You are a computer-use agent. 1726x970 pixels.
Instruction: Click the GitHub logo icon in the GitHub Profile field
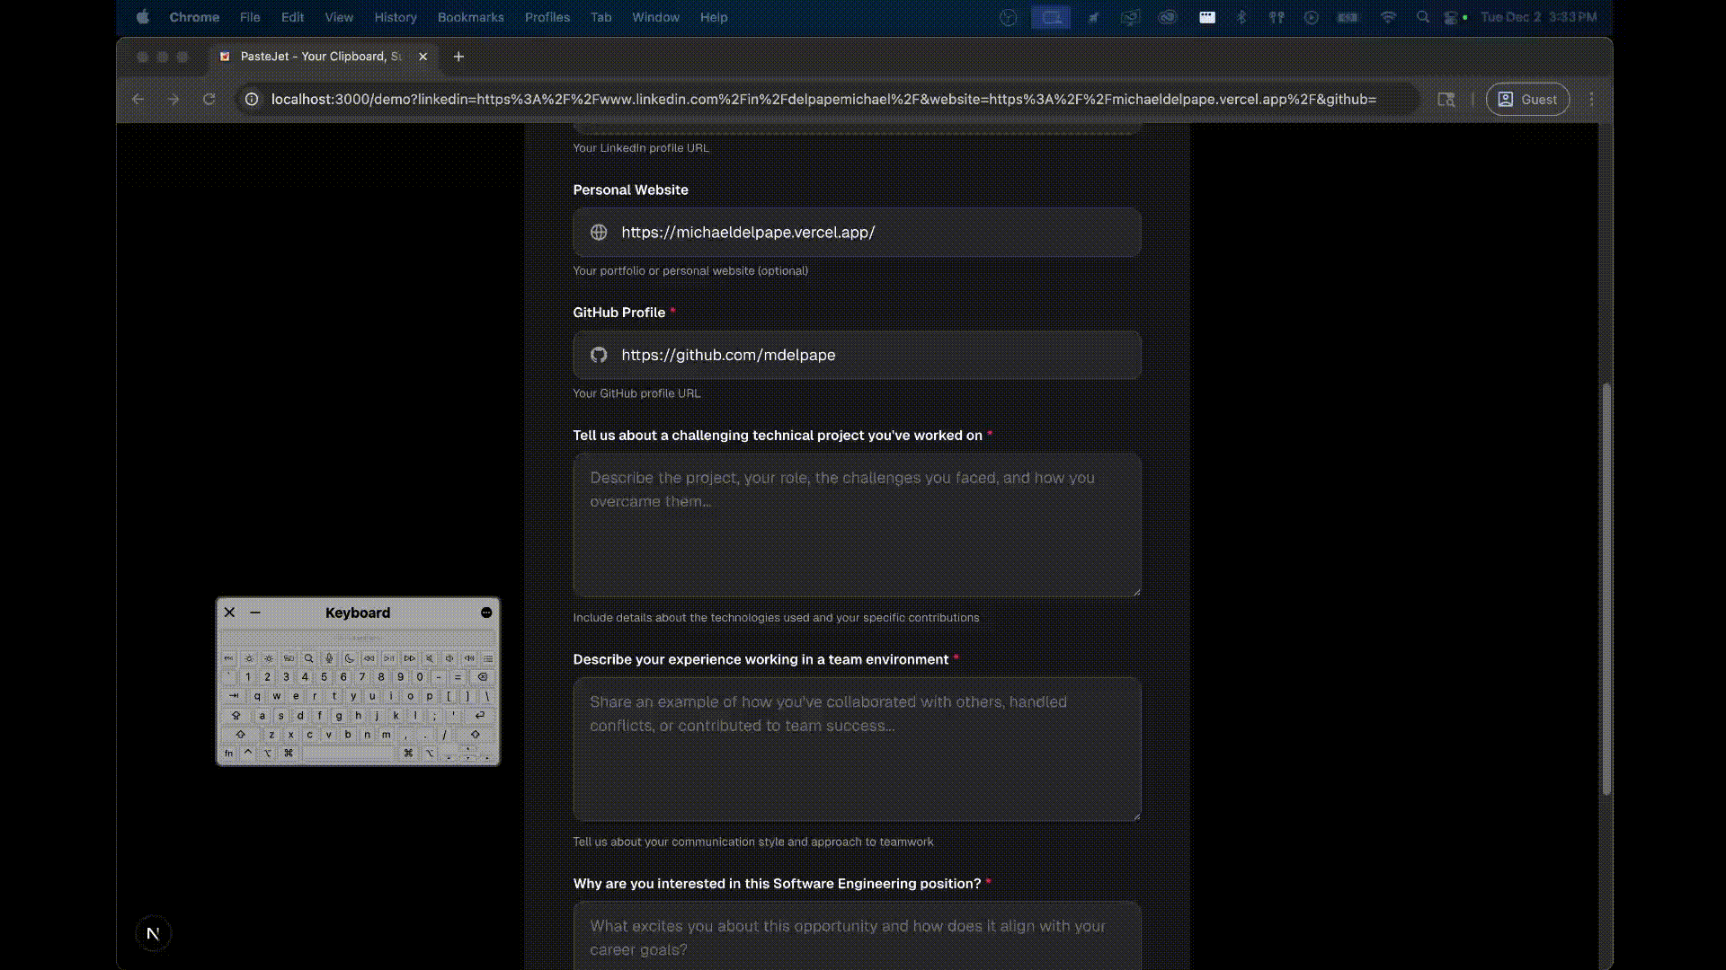(598, 355)
